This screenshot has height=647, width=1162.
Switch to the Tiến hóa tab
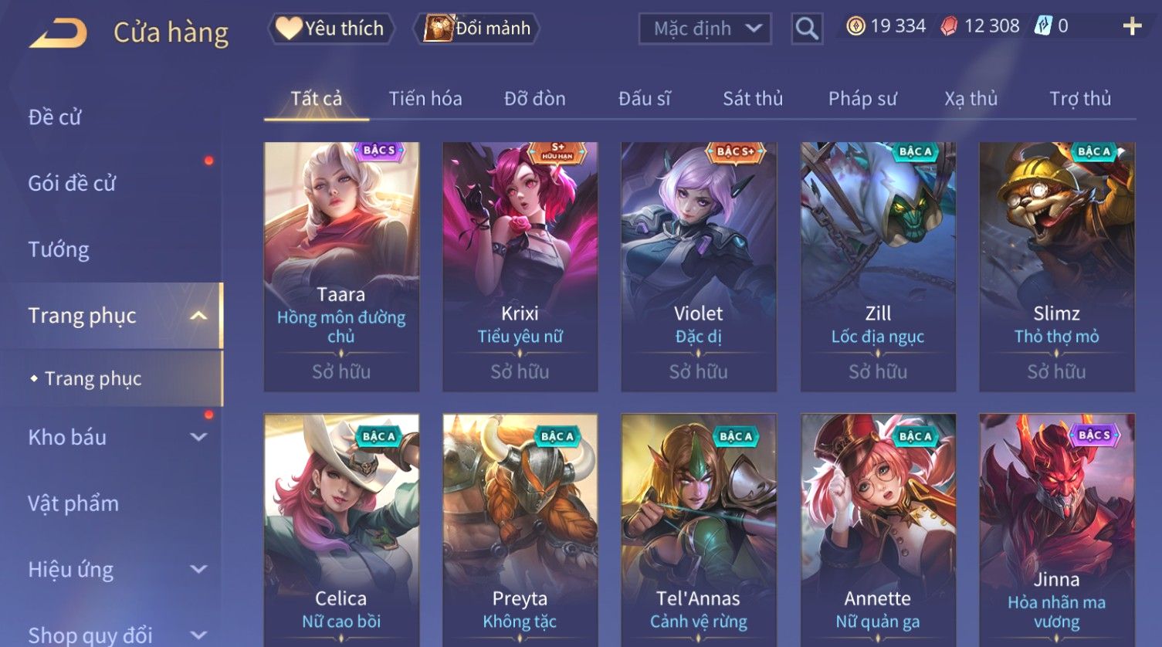425,99
